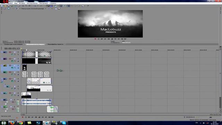Open the Windows Start menu orb
The image size is (222, 125).
tap(3, 123)
